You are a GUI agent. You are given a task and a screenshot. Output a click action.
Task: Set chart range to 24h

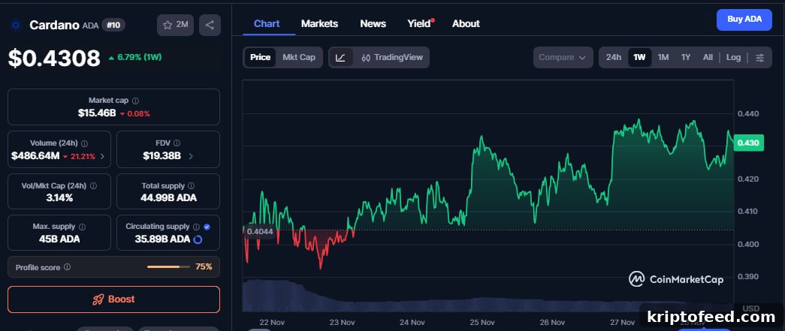coord(613,58)
